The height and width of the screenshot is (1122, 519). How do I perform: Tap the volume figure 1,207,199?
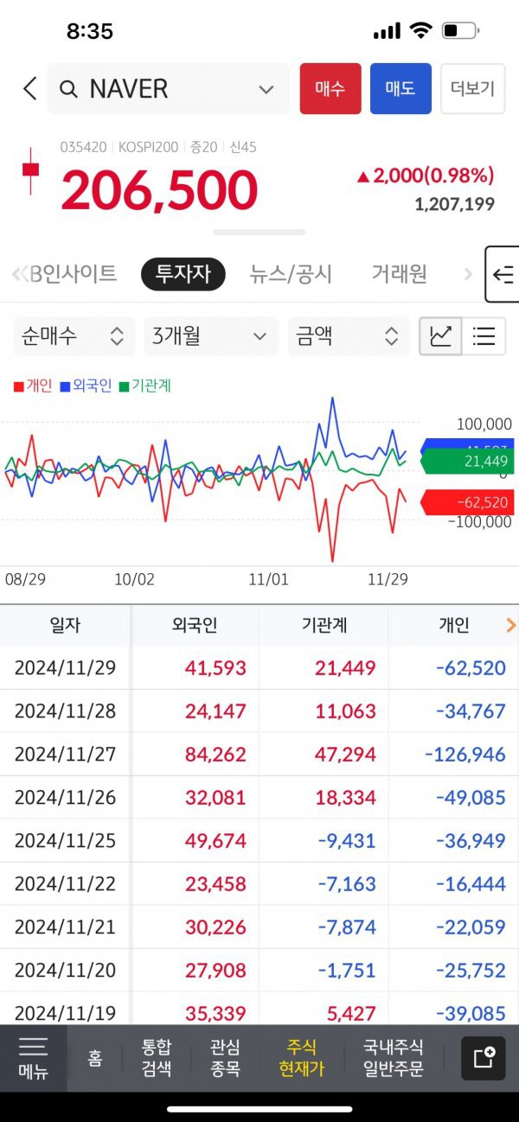(454, 204)
